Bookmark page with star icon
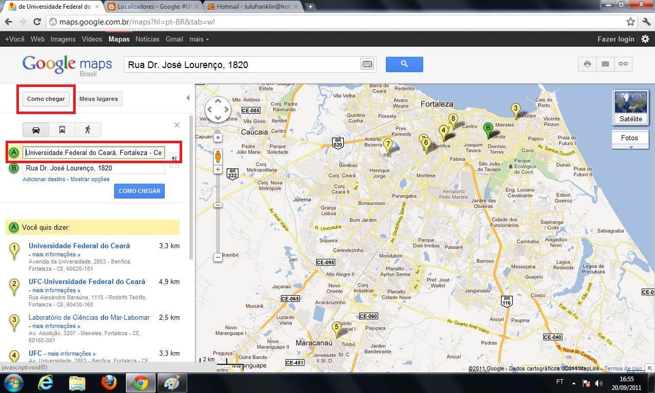The height and width of the screenshot is (393, 655). 631,22
